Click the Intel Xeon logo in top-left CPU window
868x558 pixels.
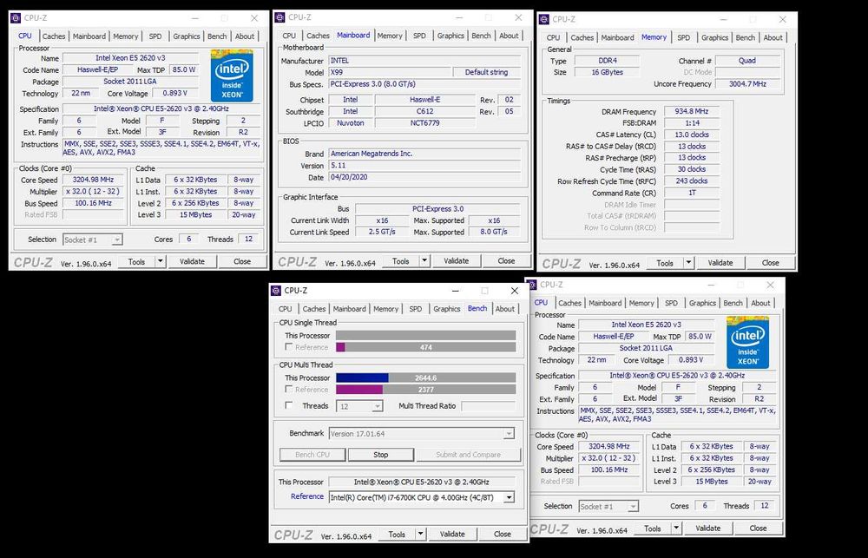click(x=232, y=75)
